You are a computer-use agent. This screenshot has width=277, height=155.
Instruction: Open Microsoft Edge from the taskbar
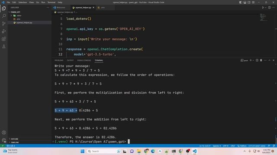153,151
